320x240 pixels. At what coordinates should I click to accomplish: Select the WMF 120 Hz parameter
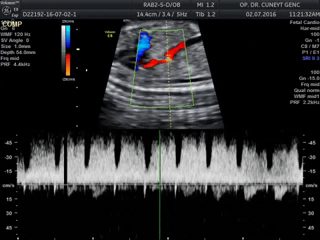(15, 35)
